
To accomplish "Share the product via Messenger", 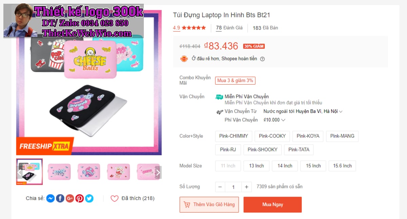I will (50, 198).
